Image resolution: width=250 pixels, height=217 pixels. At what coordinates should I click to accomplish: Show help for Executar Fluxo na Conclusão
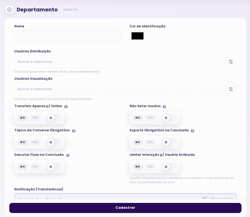click(x=68, y=155)
